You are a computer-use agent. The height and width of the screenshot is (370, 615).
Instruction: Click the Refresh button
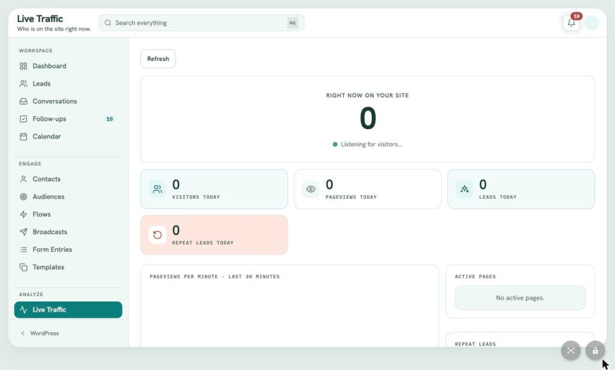[158, 59]
